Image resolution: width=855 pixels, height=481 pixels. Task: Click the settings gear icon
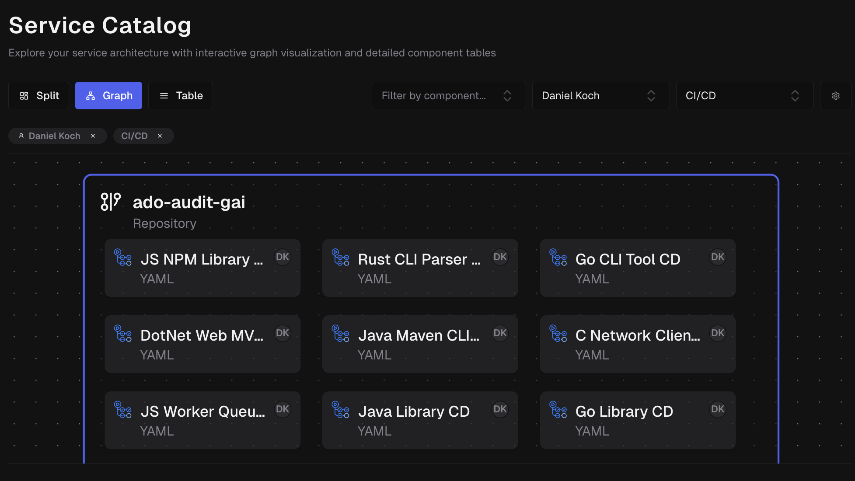[x=835, y=96]
